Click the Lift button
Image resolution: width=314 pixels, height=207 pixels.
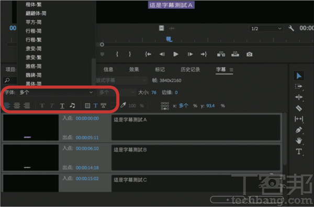pyautogui.click(x=221, y=54)
